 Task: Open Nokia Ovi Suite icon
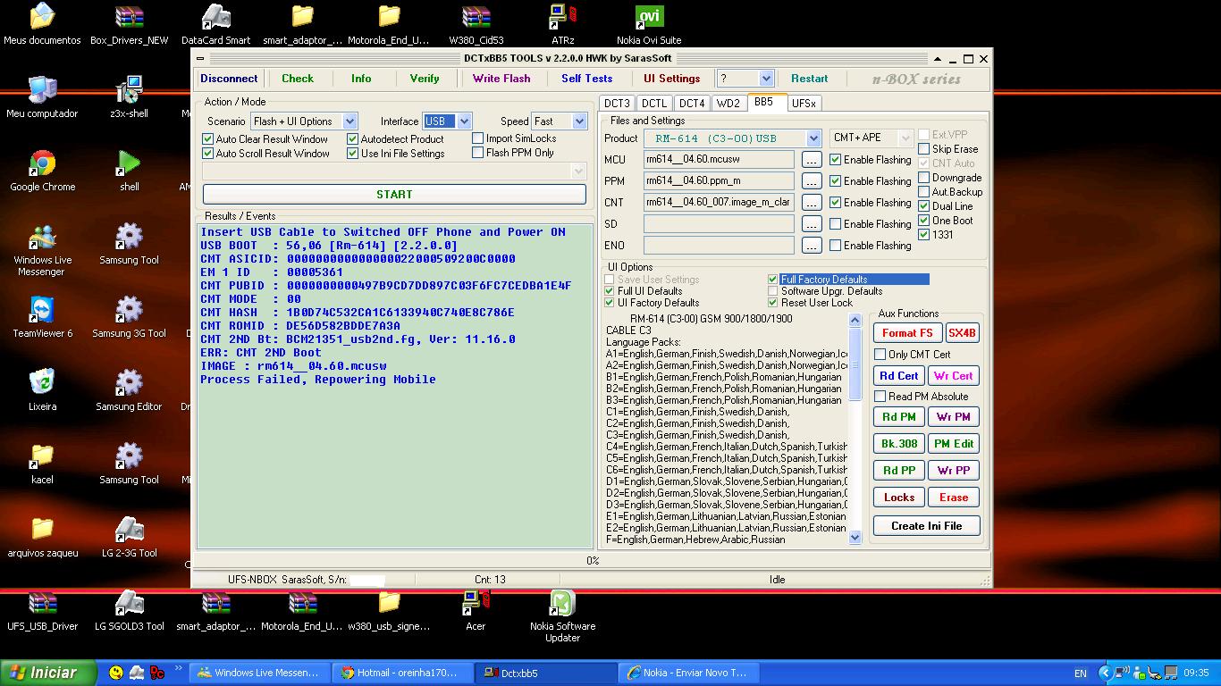(x=649, y=24)
